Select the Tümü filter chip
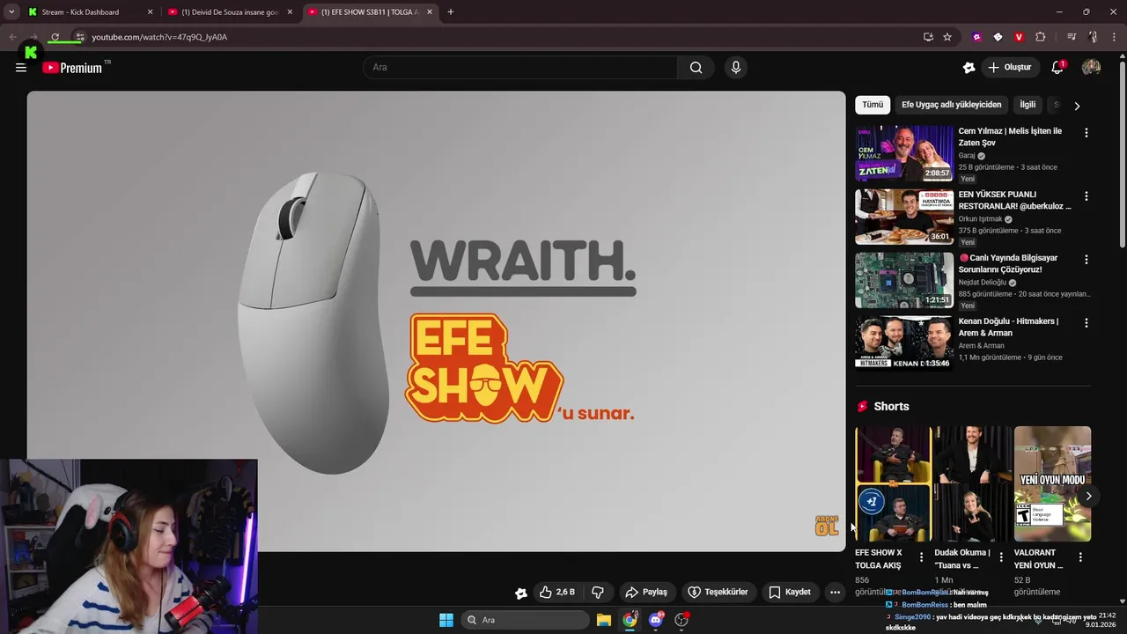The height and width of the screenshot is (634, 1127). point(873,105)
